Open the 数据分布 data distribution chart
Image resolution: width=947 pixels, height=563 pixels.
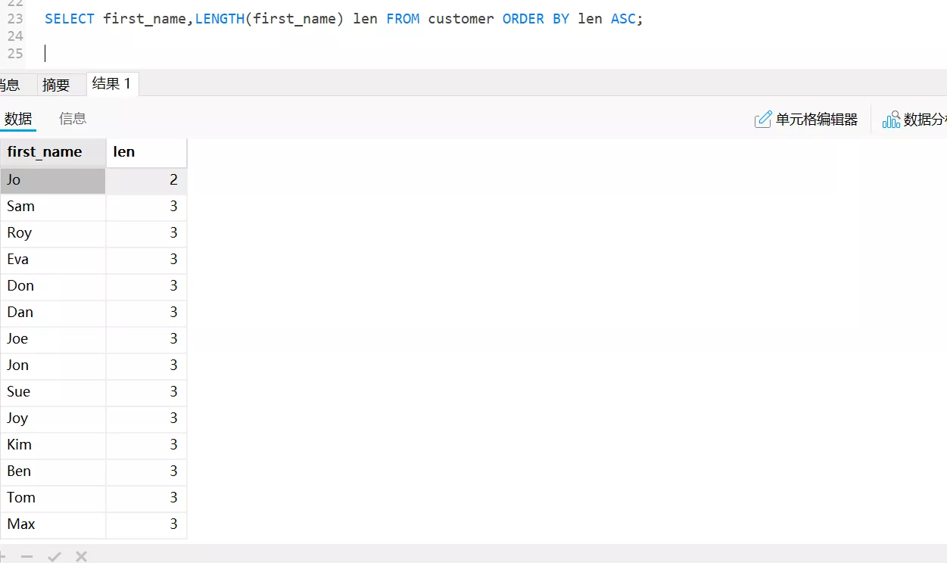(914, 120)
